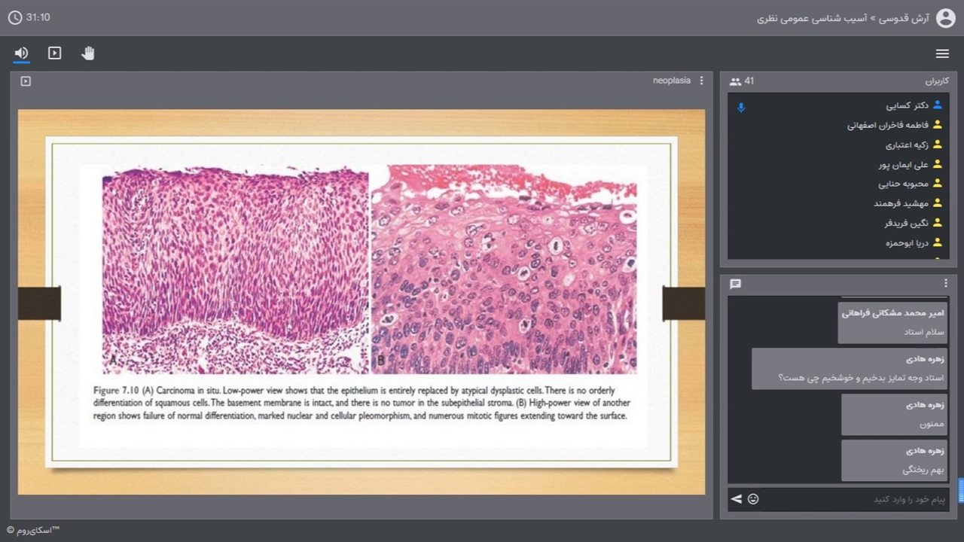Send the chat message with the arrow icon
This screenshot has width=964, height=542.
(x=737, y=499)
